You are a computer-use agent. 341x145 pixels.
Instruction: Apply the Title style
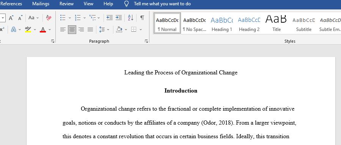coord(277,23)
